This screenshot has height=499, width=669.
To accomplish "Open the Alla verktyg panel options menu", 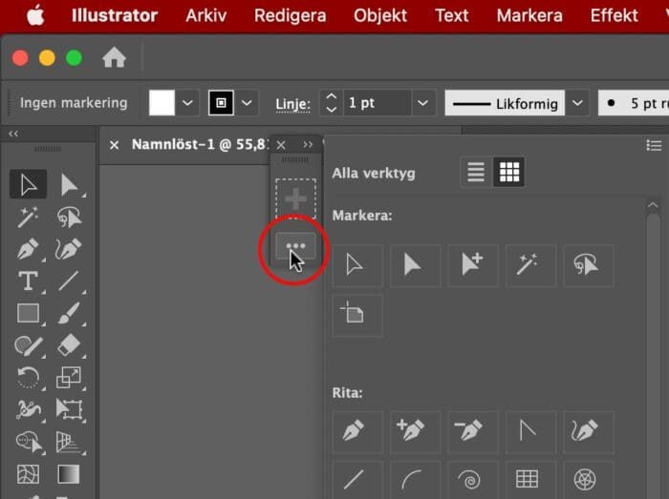I will [x=654, y=146].
